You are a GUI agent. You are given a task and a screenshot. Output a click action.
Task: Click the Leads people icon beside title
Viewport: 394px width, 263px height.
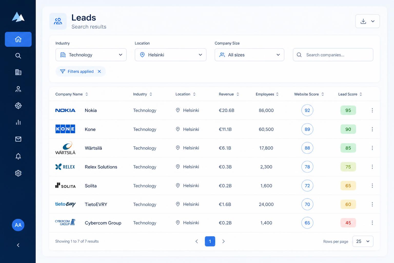[58, 21]
